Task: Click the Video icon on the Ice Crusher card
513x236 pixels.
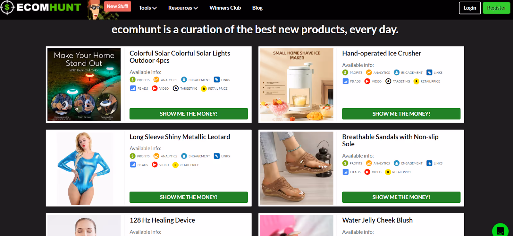Action: [367, 81]
